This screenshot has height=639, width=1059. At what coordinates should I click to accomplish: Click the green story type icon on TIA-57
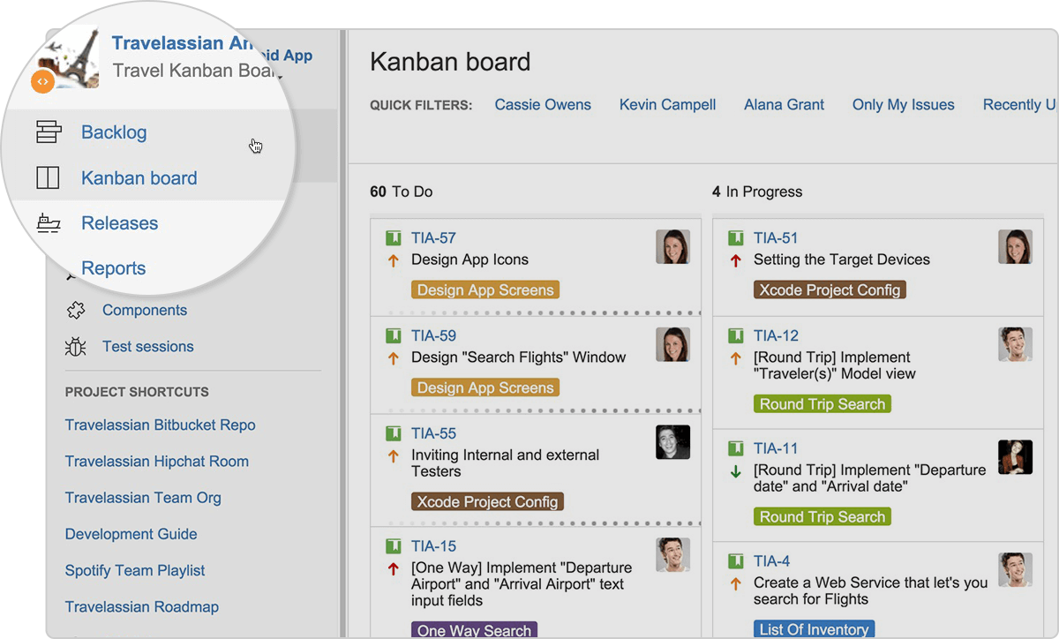click(395, 237)
